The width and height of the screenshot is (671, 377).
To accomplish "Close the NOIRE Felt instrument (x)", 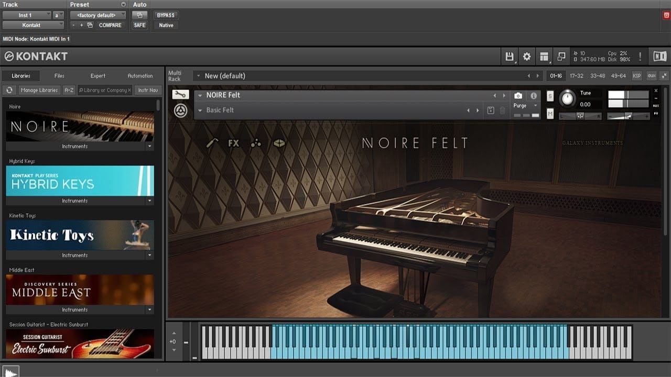I will tap(656, 91).
